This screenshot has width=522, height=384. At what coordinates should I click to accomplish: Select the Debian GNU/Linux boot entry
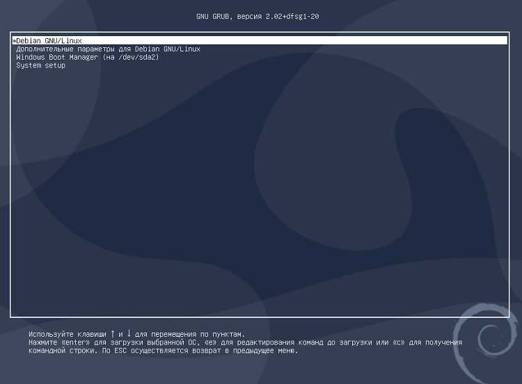260,40
